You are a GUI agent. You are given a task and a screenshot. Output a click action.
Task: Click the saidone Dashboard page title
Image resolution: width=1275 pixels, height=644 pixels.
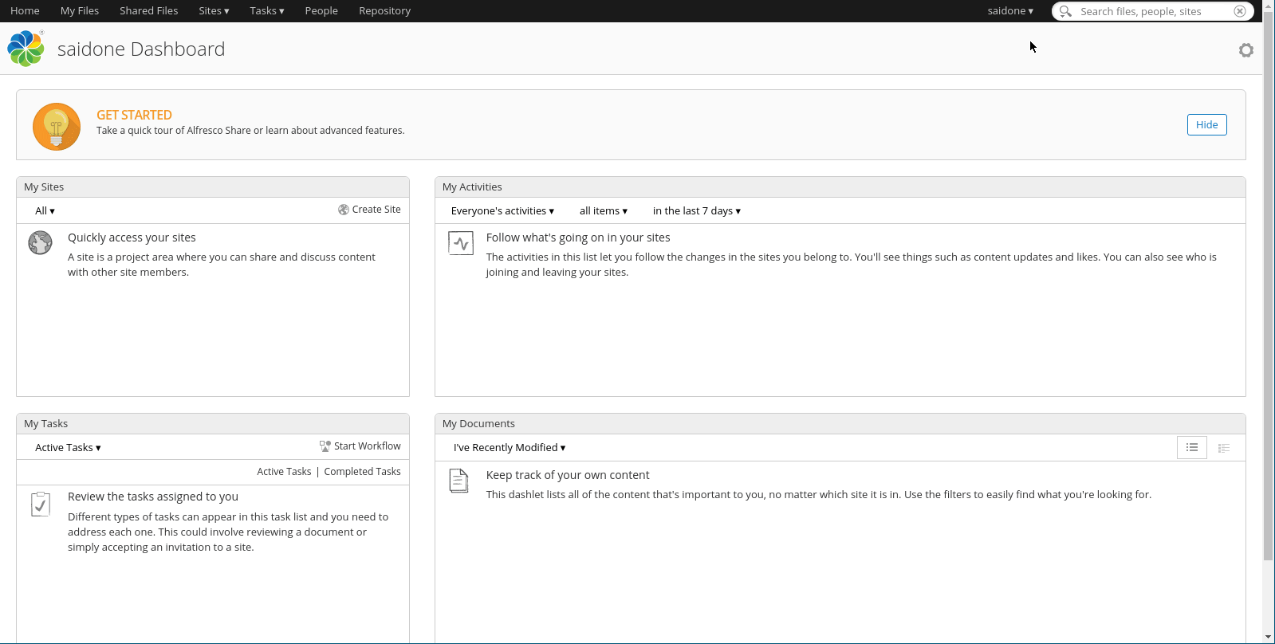pyautogui.click(x=141, y=49)
